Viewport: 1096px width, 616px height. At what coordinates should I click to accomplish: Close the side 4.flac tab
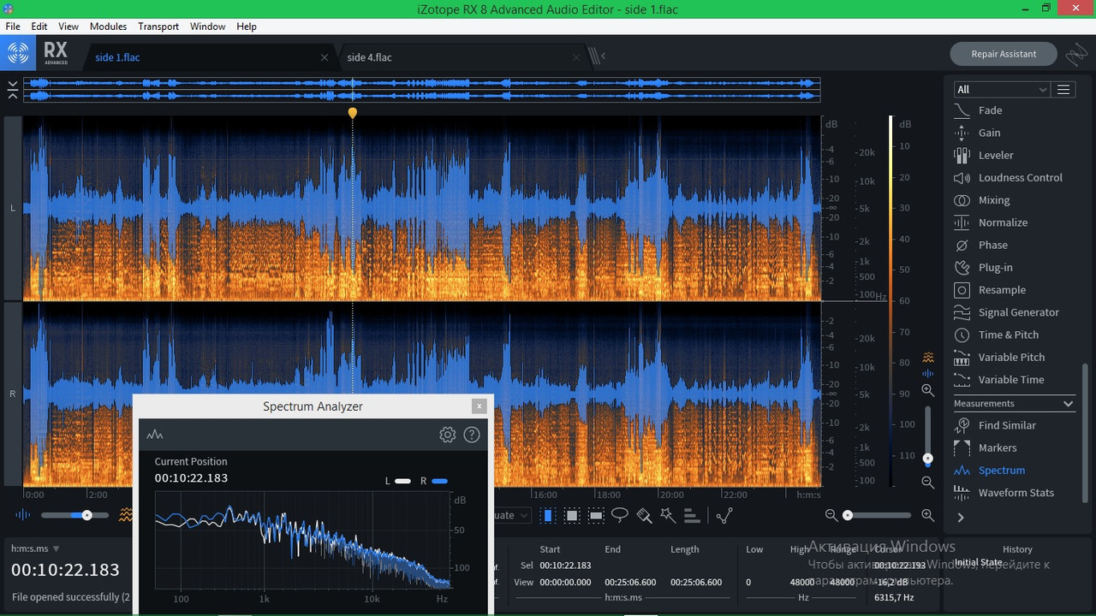click(575, 57)
